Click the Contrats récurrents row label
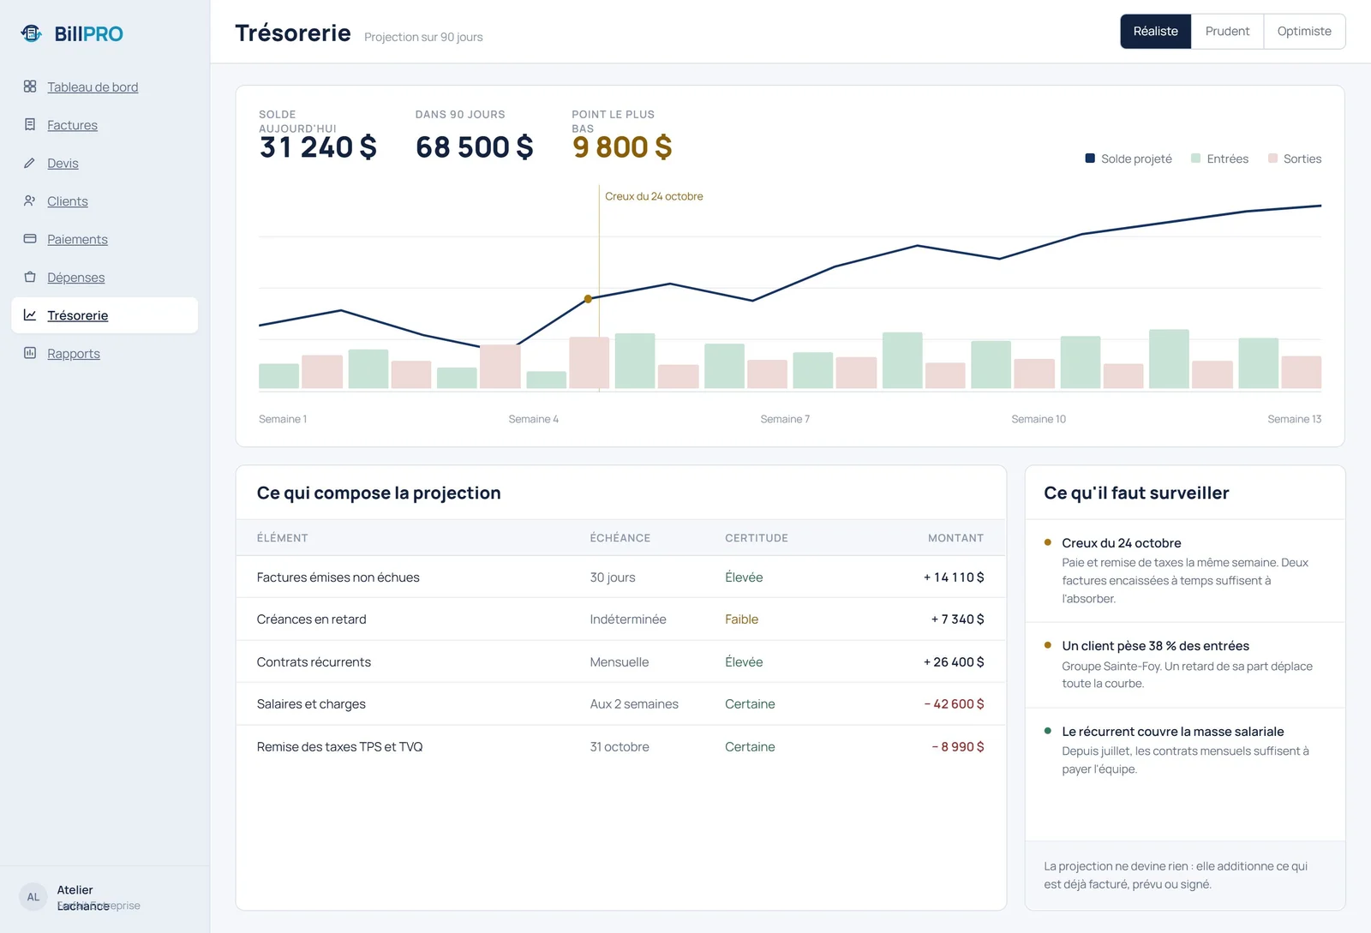Image resolution: width=1371 pixels, height=933 pixels. pyautogui.click(x=314, y=662)
